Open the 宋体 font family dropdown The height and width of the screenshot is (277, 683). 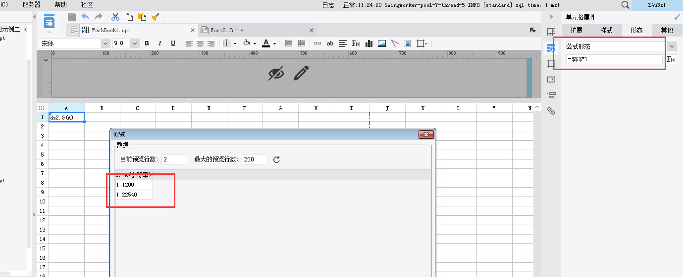(105, 43)
